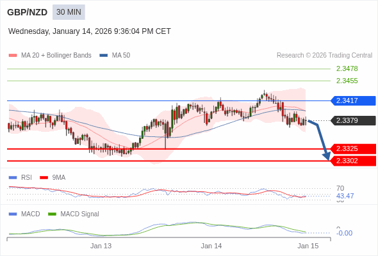378x256 pixels.
Task: Click the blue 2.3417 pivot price tag
Action: click(353, 100)
